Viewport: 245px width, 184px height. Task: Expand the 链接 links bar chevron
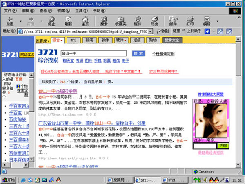(x=183, y=30)
